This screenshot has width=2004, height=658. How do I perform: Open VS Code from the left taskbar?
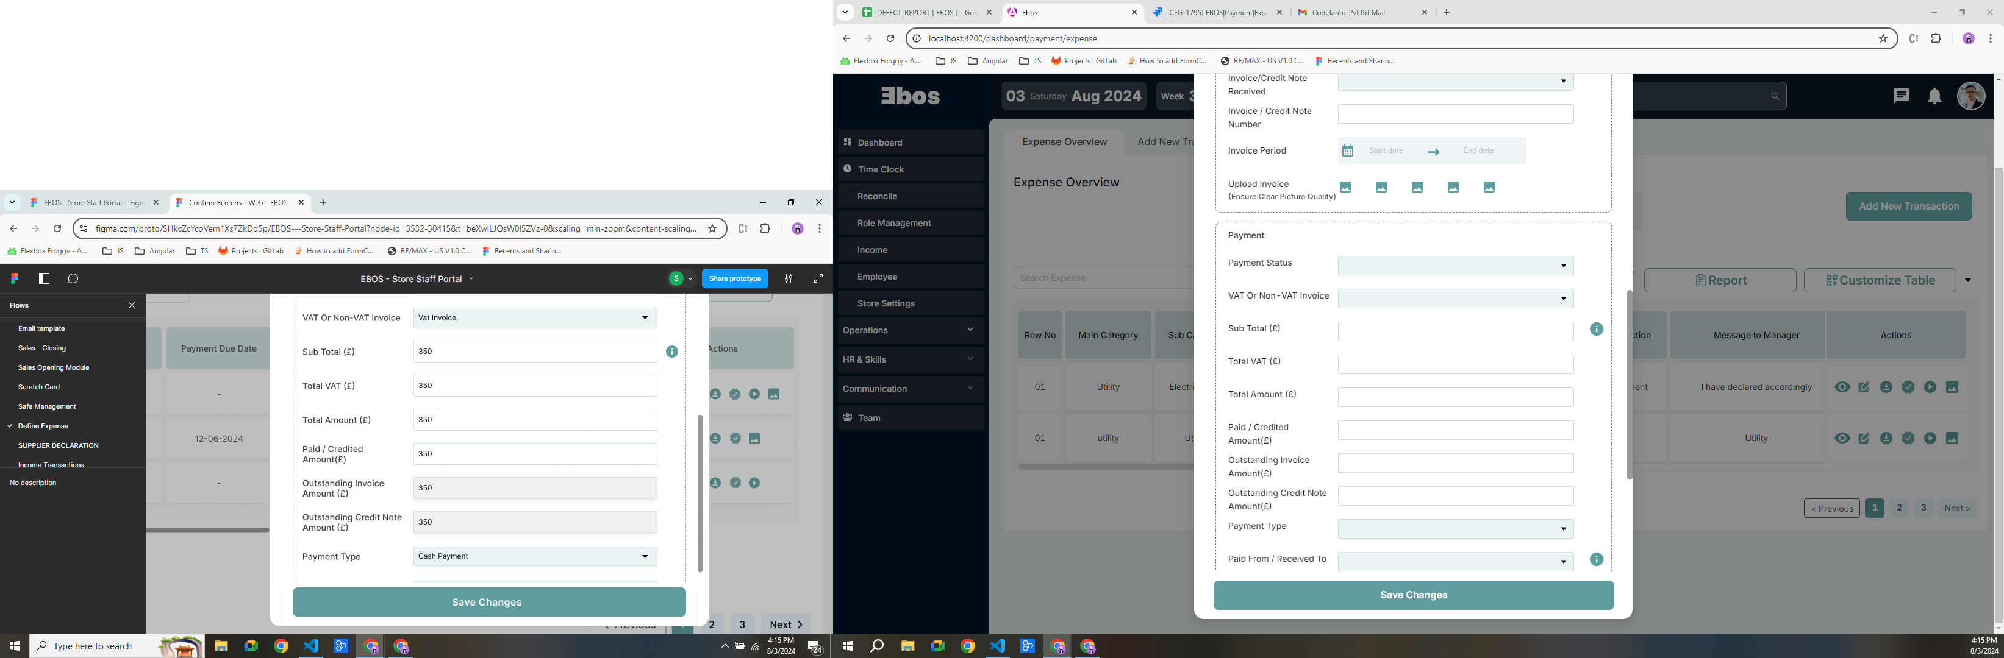click(311, 646)
